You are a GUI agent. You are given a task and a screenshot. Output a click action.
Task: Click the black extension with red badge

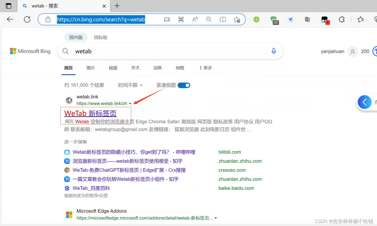point(325,20)
